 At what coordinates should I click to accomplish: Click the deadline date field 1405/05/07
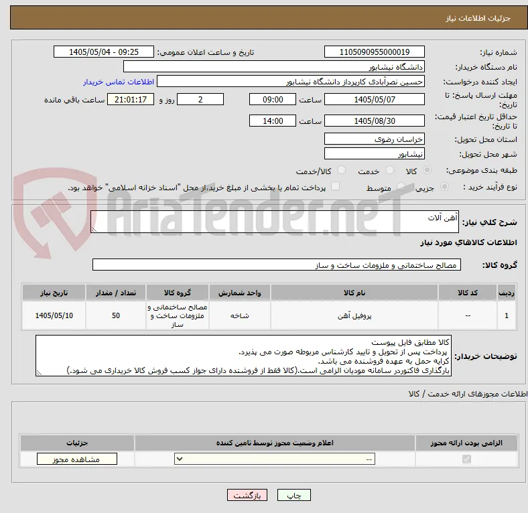pyautogui.click(x=375, y=99)
